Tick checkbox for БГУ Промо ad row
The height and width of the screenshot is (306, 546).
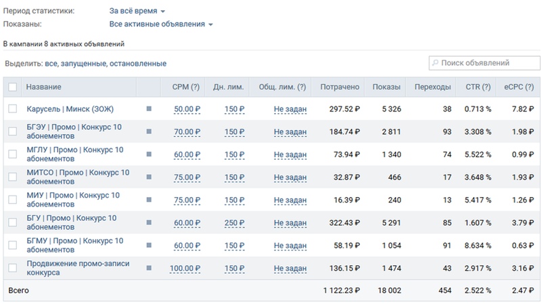click(12, 223)
